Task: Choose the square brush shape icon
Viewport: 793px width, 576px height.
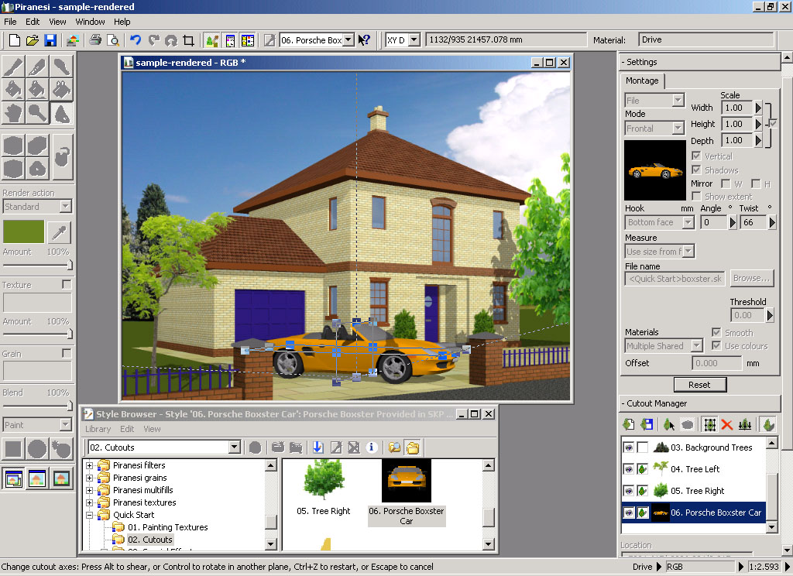Action: coord(13,449)
